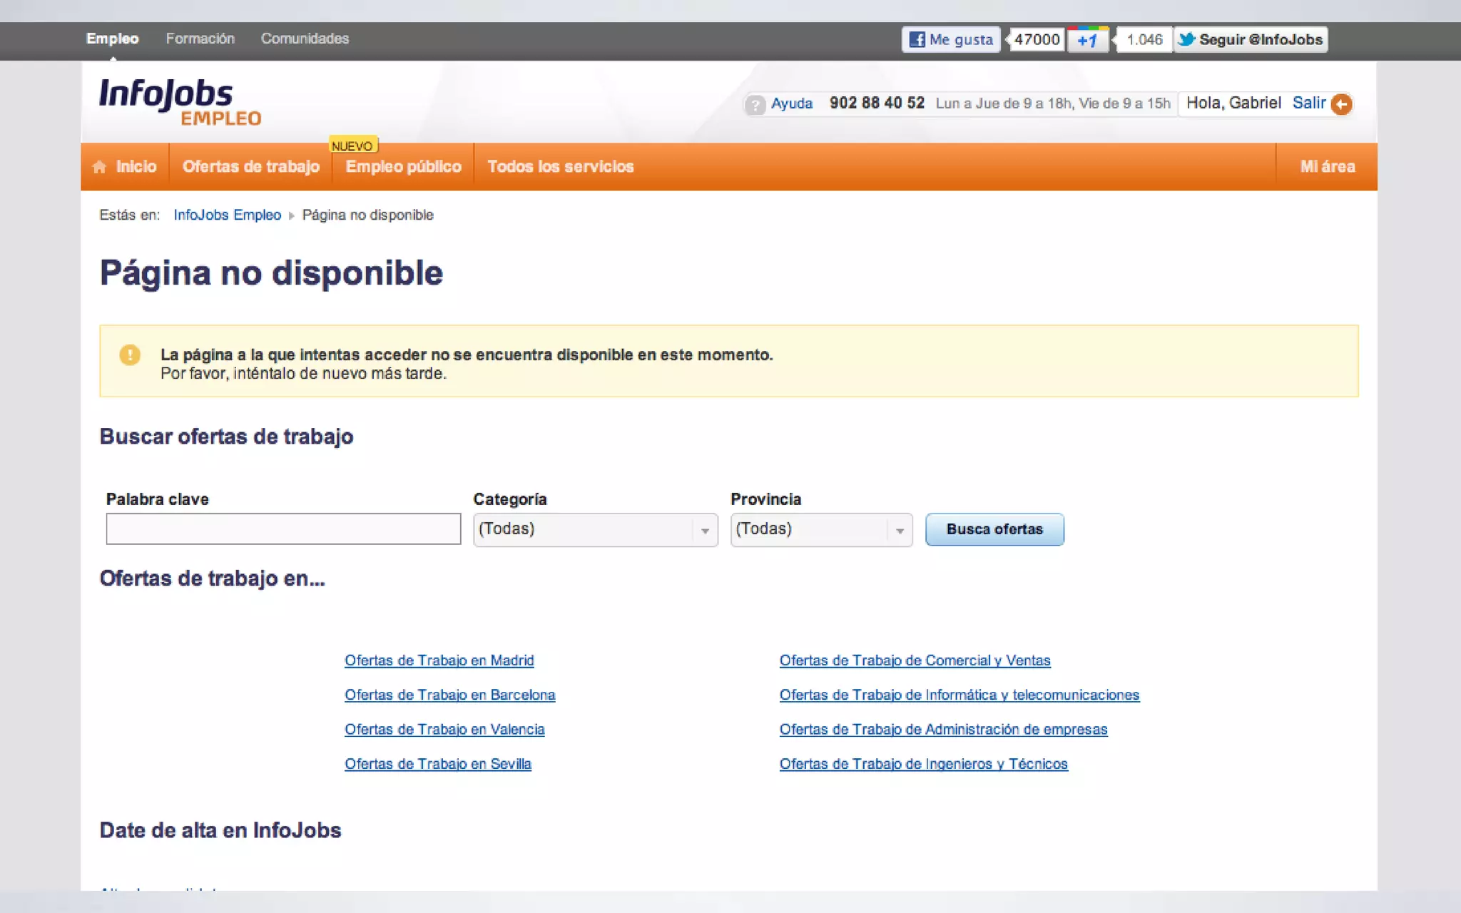Open the Categoría dropdown
The height and width of the screenshot is (913, 1461).
point(595,530)
